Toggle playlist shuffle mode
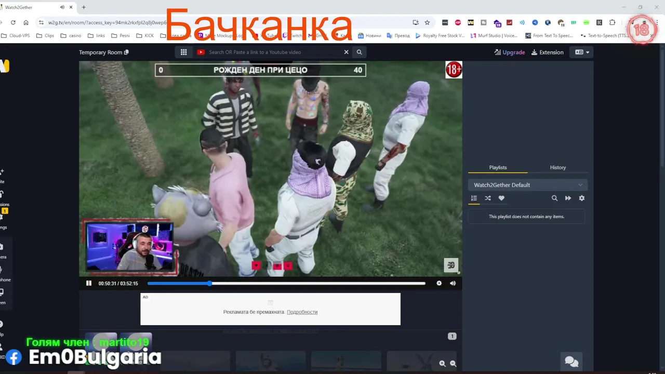Image resolution: width=665 pixels, height=374 pixels. [x=488, y=198]
